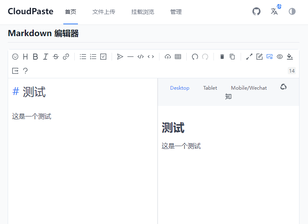308x224 pixels.
Task: Click '这是一个测试' text in editor
Action: [32, 116]
